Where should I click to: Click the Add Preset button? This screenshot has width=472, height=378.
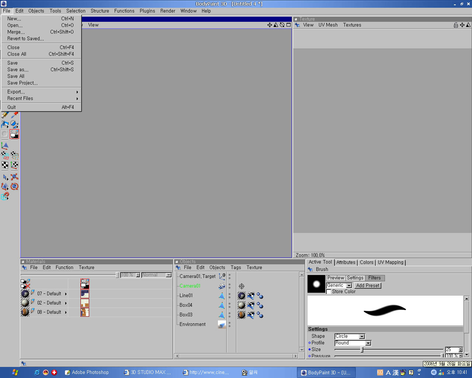pos(368,286)
